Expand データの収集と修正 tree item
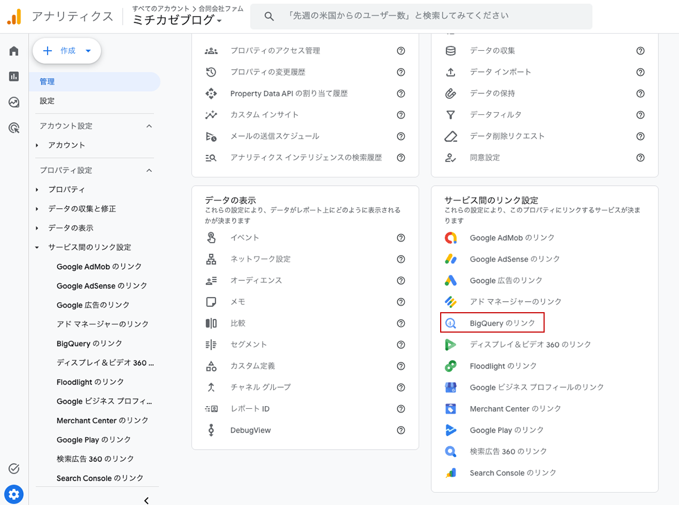679x505 pixels. 37,209
